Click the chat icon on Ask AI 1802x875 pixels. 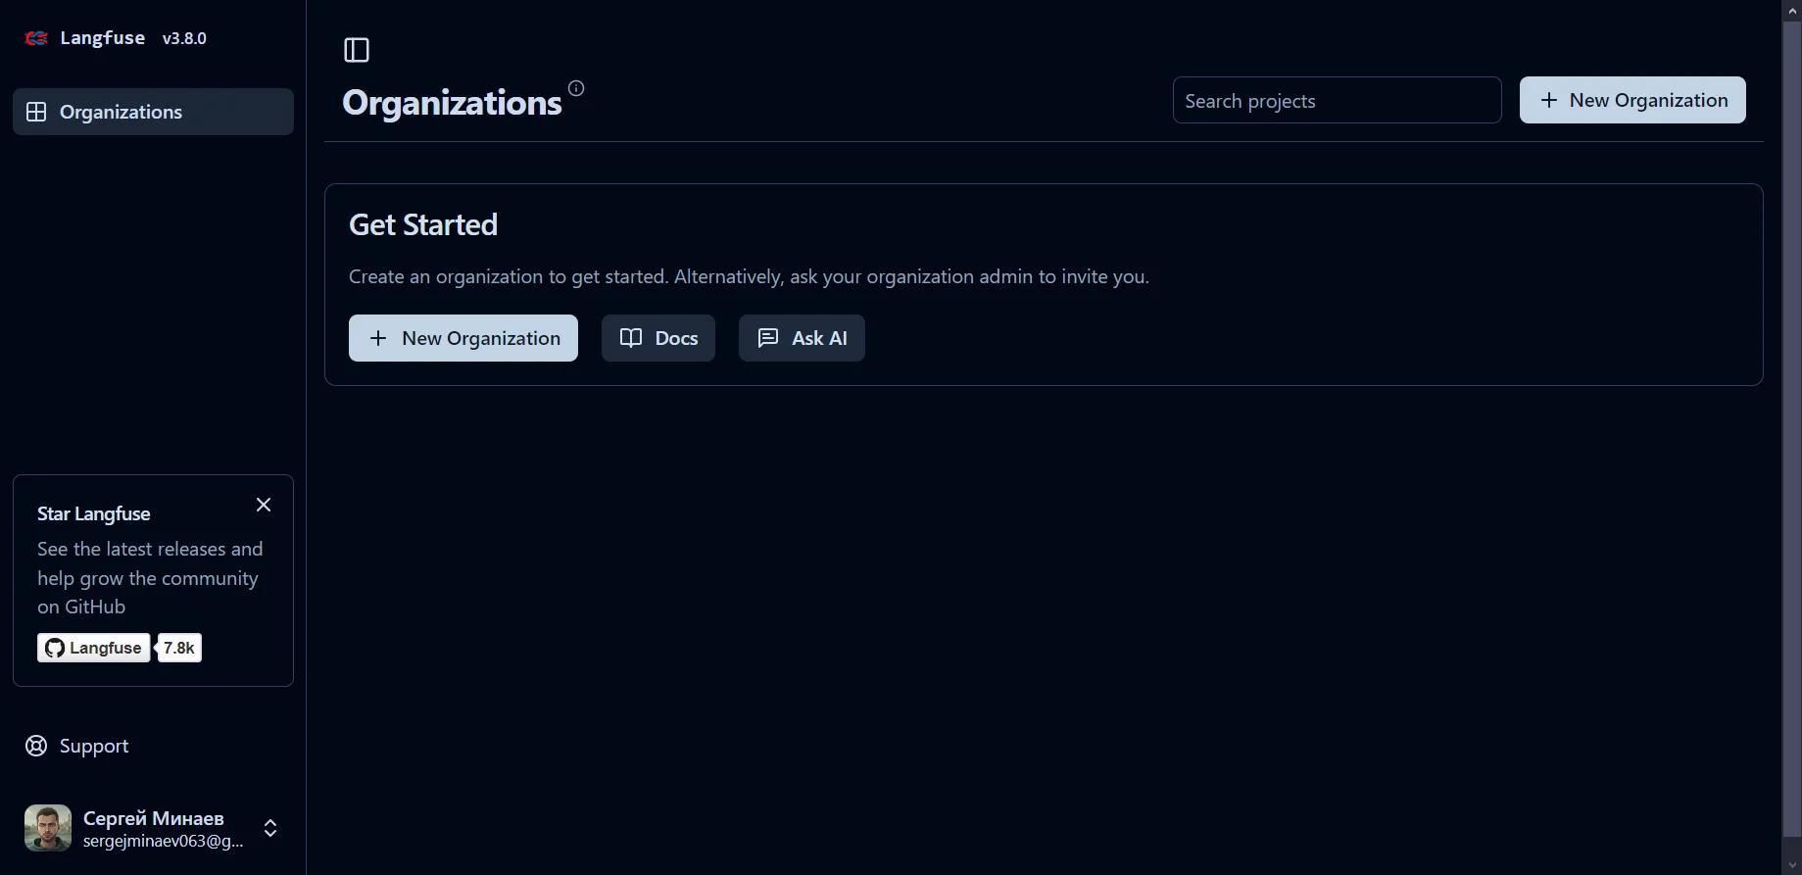[x=768, y=338]
